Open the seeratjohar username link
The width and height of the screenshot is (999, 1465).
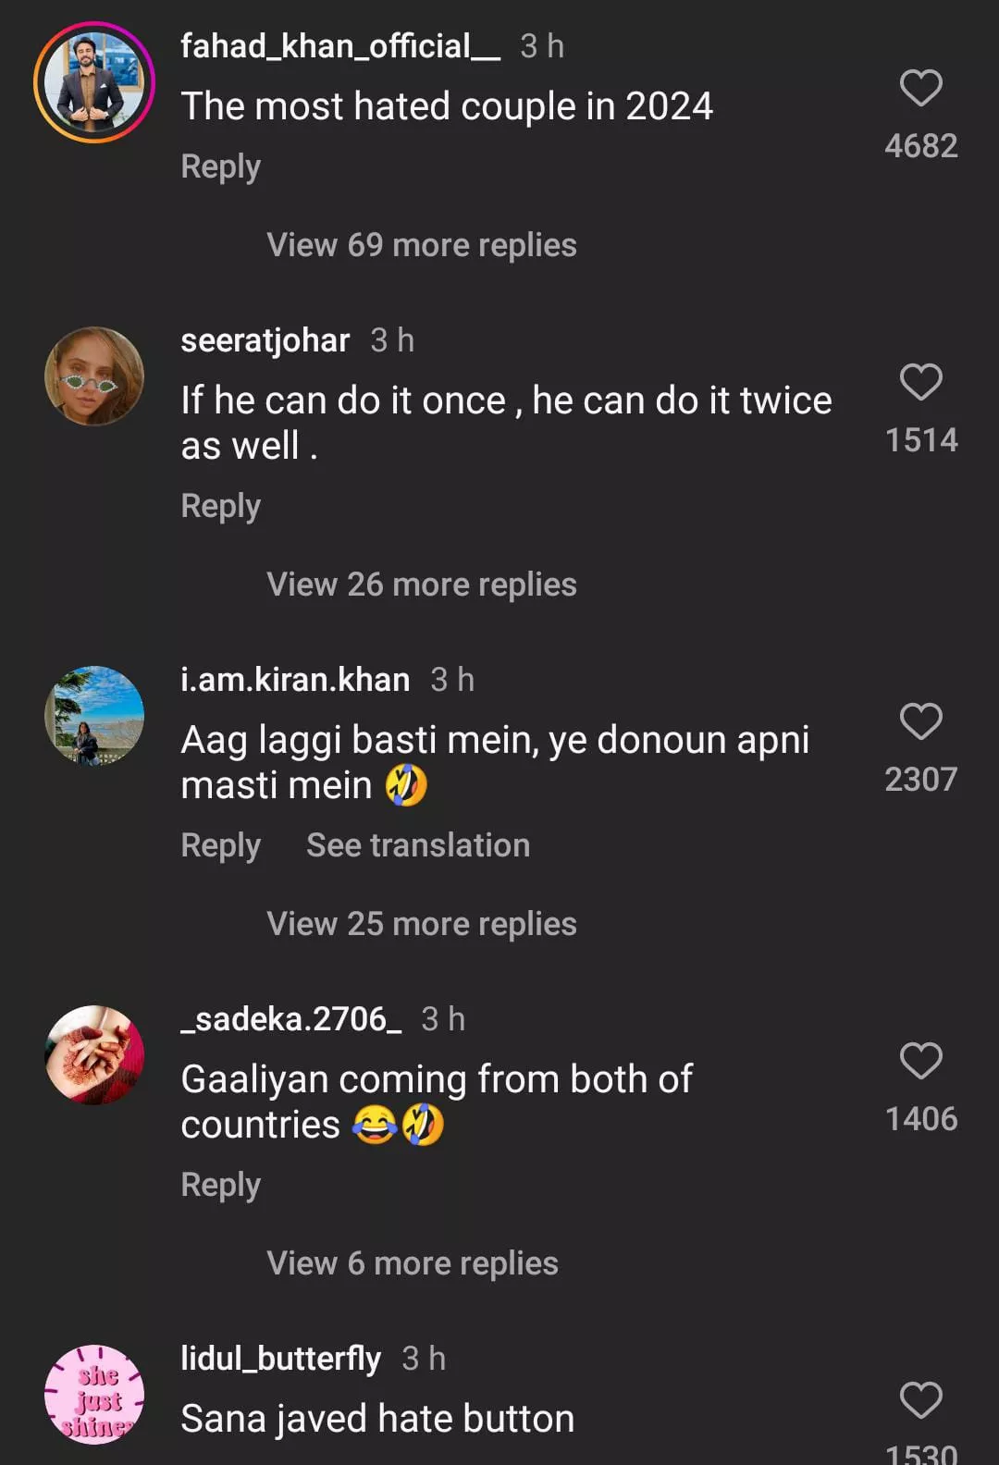tap(265, 341)
